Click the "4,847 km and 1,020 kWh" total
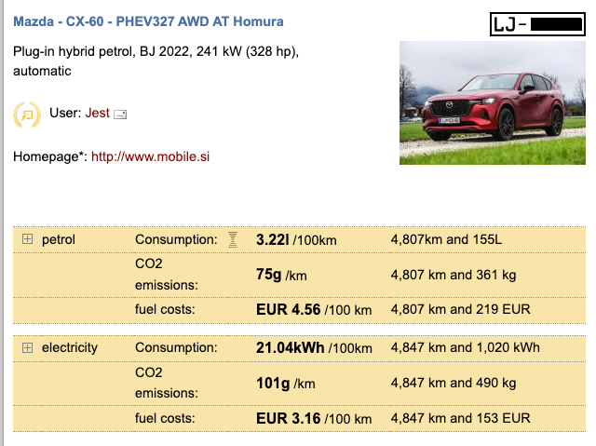596x446 pixels. [466, 347]
